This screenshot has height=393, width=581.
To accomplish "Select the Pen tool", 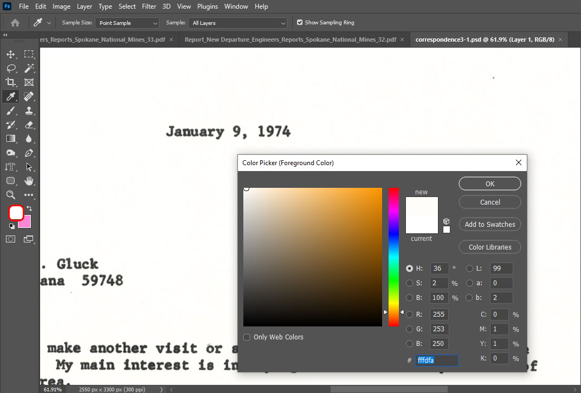I will [x=29, y=153].
